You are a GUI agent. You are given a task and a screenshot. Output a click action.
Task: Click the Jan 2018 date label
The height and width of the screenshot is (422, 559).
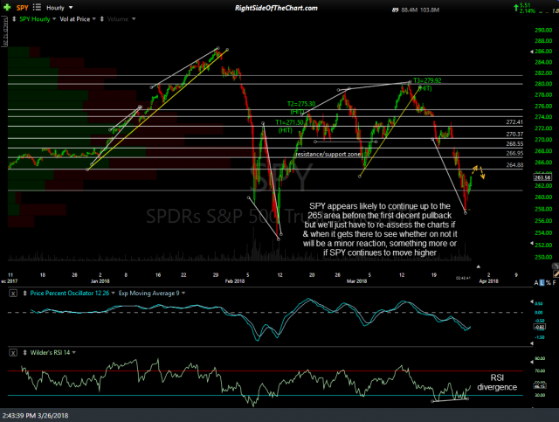[x=100, y=281]
